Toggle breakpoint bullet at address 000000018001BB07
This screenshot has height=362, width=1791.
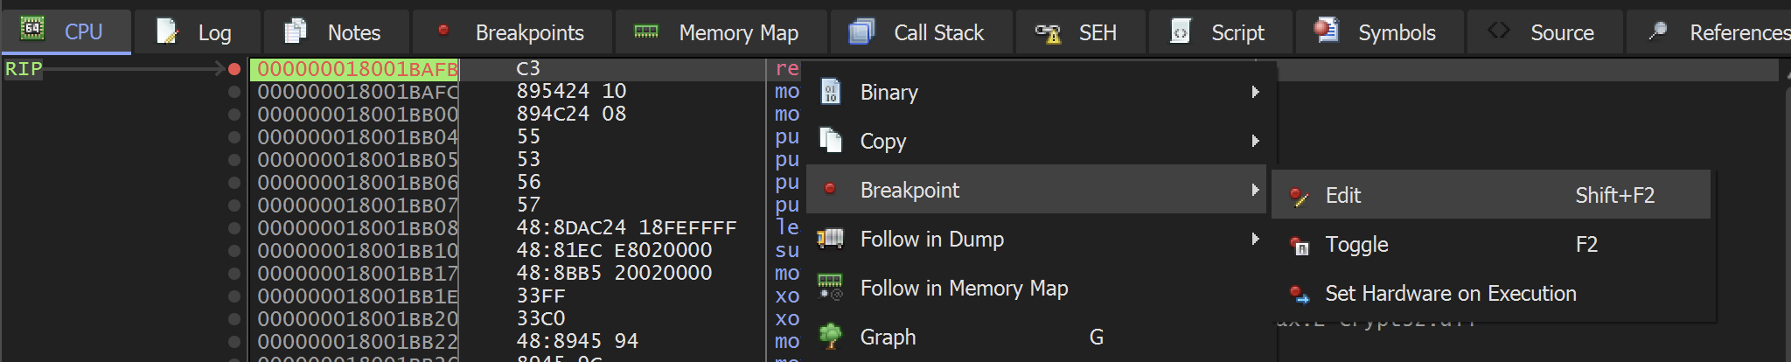tap(234, 205)
